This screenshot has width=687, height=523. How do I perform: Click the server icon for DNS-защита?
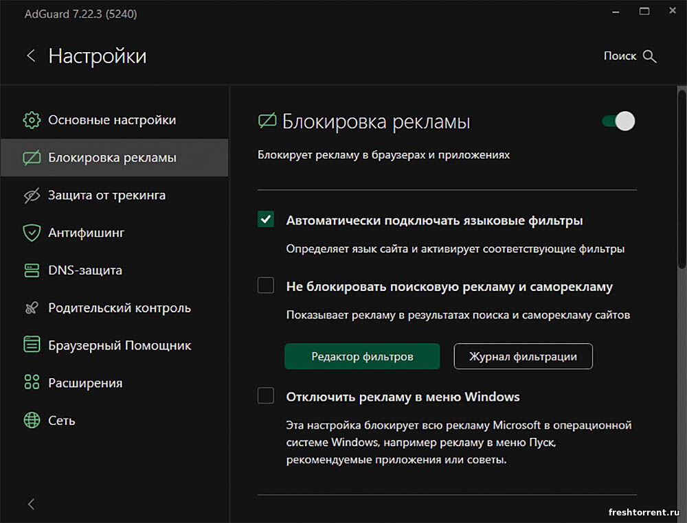coord(32,270)
